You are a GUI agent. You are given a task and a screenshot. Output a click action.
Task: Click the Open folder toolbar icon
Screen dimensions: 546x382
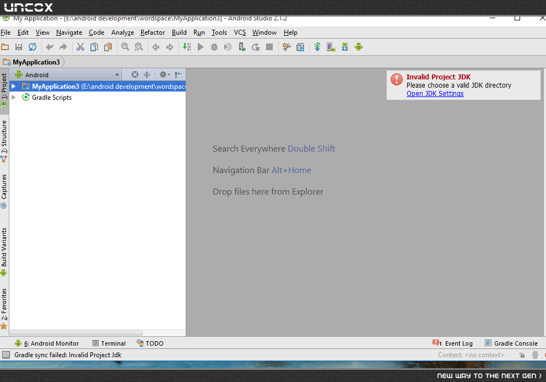5,47
